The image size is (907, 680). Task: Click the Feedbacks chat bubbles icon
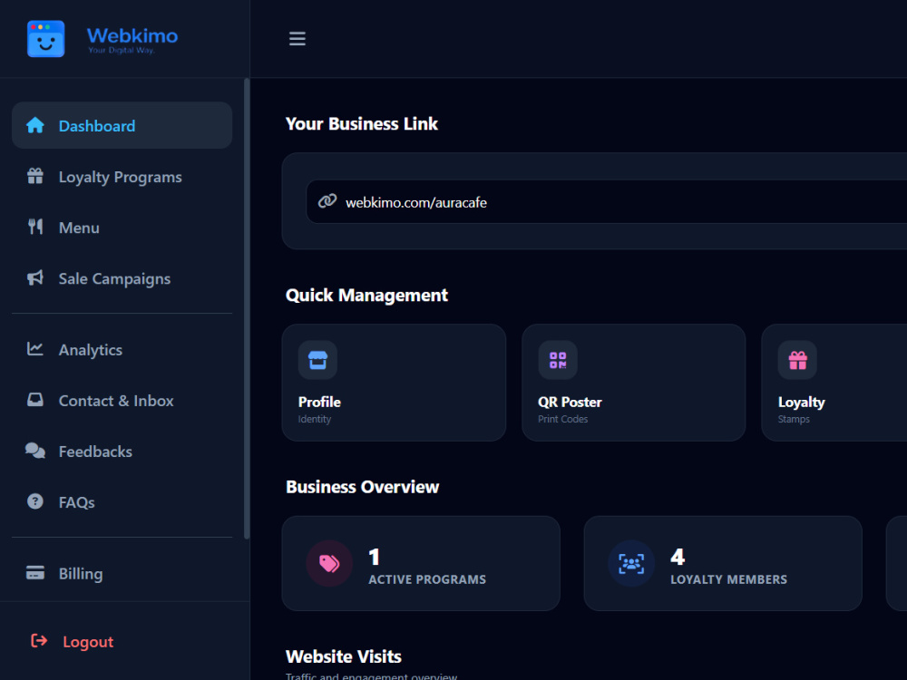(35, 451)
